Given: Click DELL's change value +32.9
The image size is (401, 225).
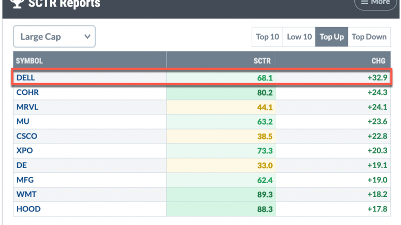Looking at the screenshot, I should click(377, 77).
